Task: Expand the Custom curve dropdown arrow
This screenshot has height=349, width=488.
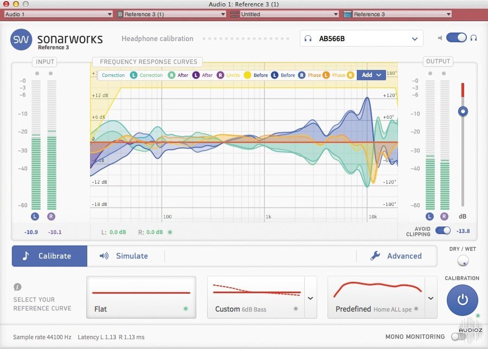Action: tap(310, 298)
